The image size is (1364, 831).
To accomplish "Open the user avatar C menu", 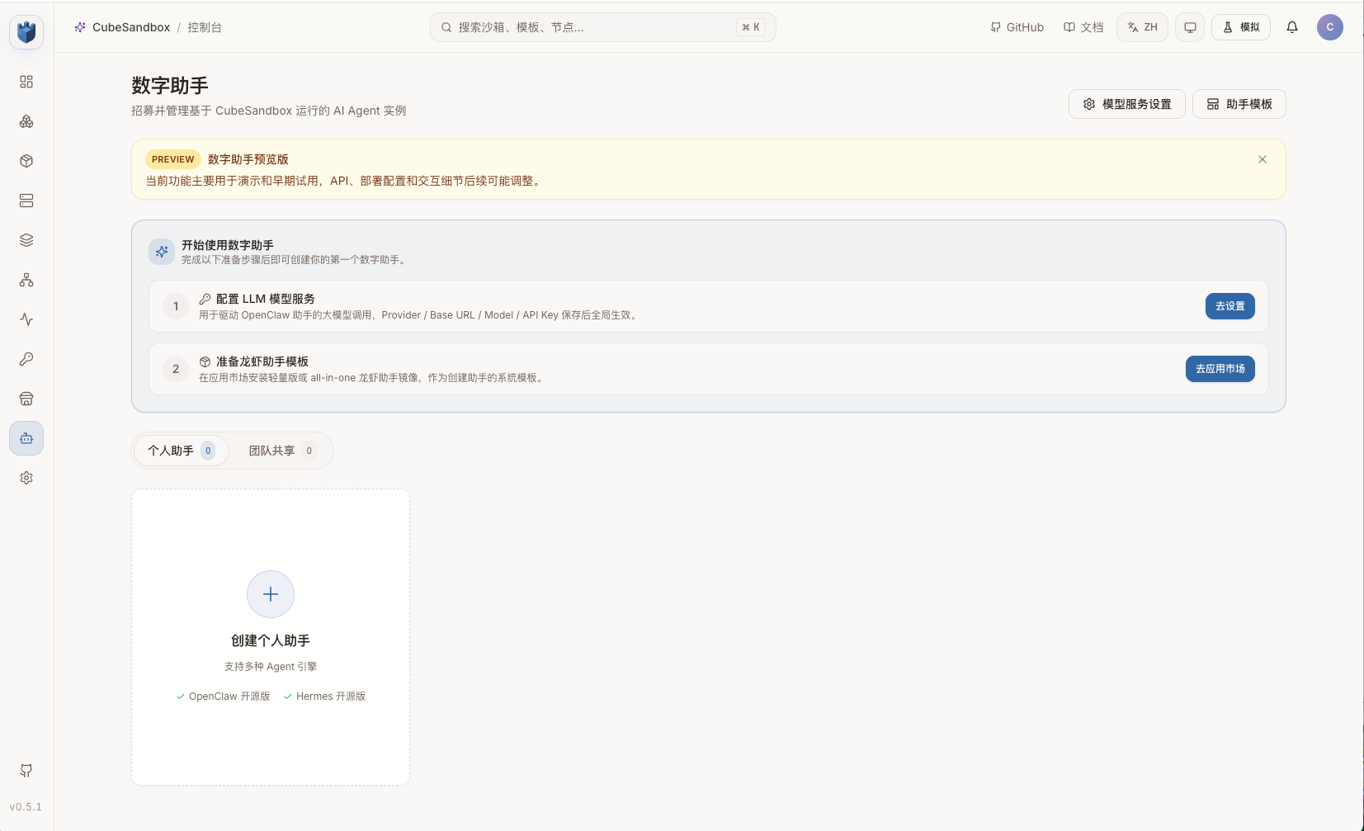I will click(x=1330, y=27).
